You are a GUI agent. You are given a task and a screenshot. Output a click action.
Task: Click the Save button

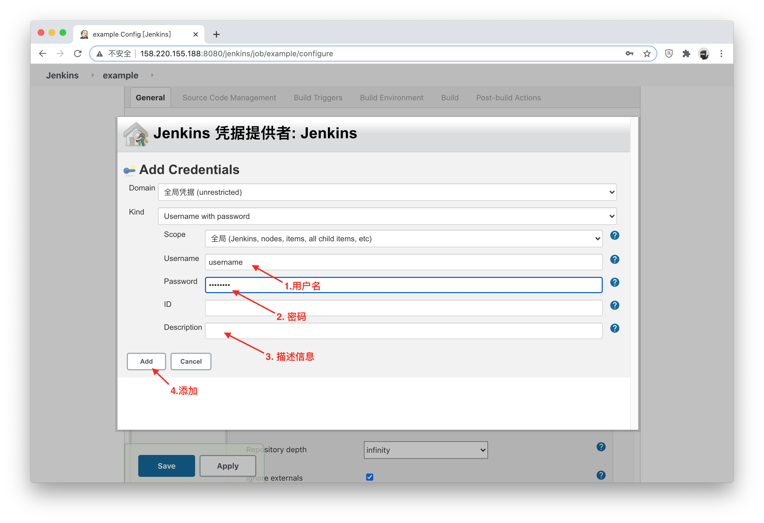[166, 466]
